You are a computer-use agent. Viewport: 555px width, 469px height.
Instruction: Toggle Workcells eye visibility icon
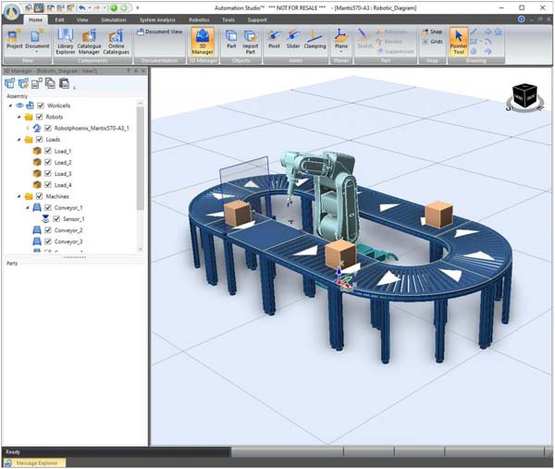19,105
